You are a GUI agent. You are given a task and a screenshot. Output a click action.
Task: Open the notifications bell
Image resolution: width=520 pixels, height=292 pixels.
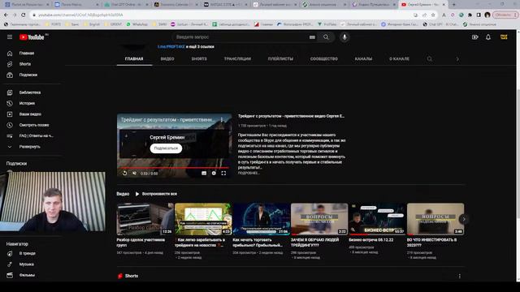coord(488,37)
